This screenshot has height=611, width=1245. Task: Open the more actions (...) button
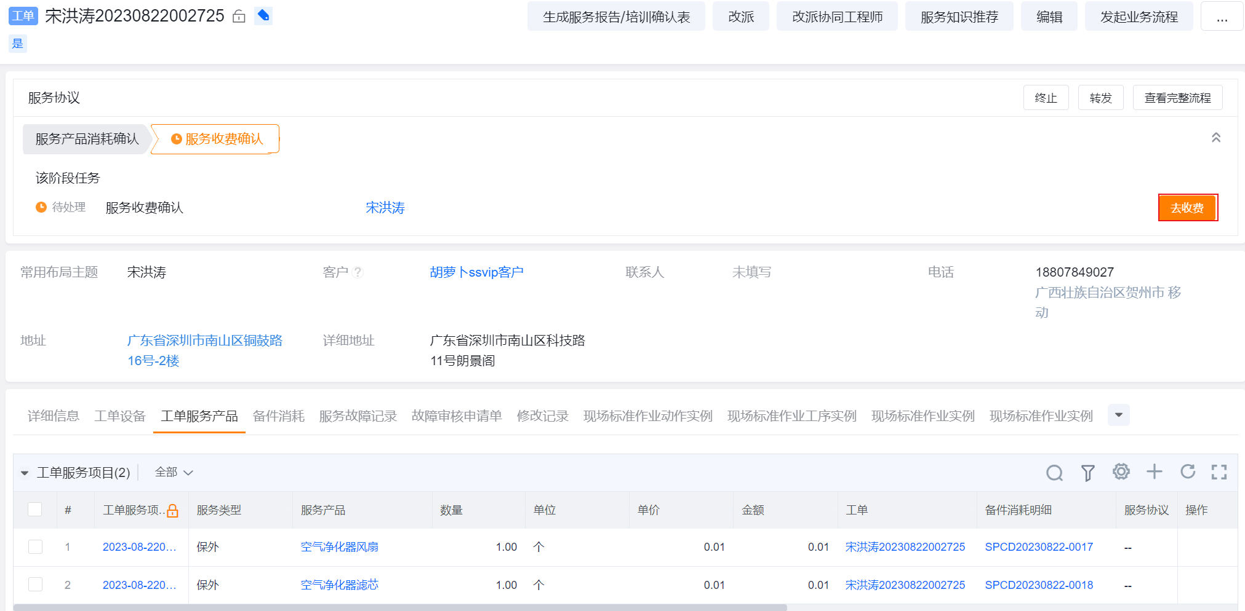[x=1222, y=17]
